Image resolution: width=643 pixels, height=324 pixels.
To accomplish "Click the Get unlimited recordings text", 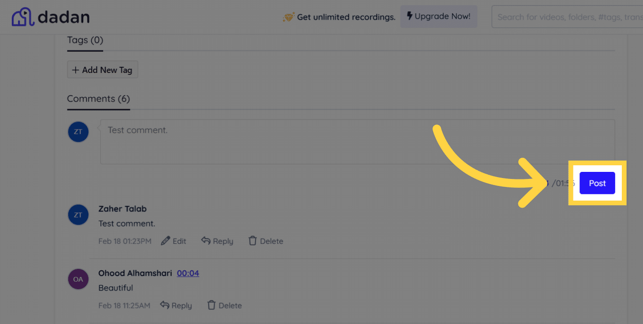I will 346,17.
